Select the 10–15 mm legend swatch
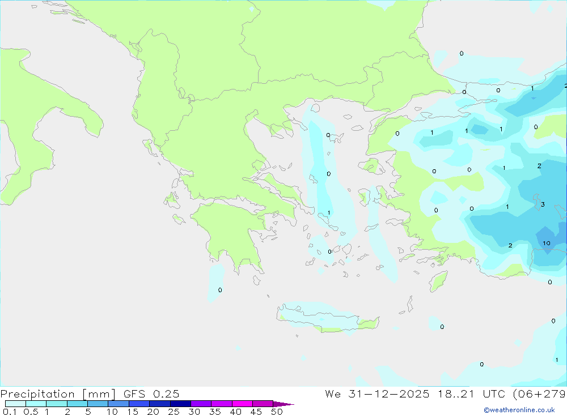Screen dimensions: 567x415 (x=119, y=404)
